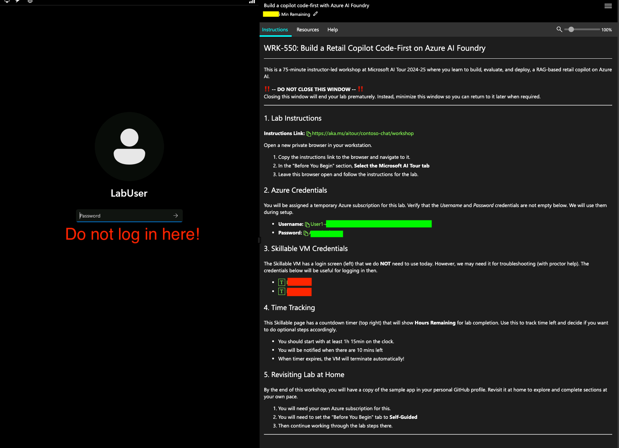Screen dimensions: 619x448
Task: Click 'You will need your own Azure subscription' step
Action: [334, 409]
